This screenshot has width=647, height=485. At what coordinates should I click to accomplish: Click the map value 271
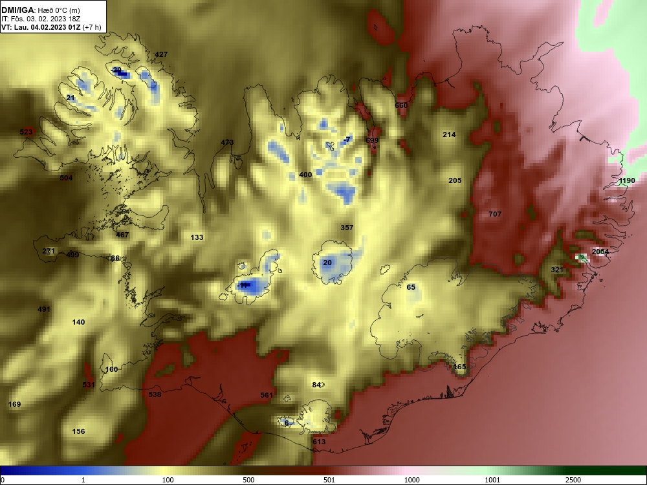coord(49,251)
